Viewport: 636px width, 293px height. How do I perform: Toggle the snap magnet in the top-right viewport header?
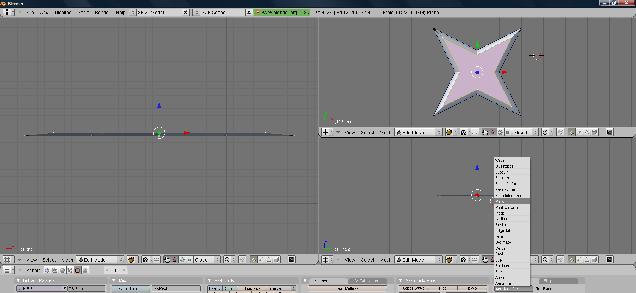click(561, 132)
